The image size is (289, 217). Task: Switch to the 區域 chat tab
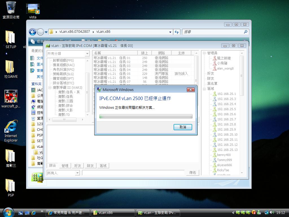(103, 166)
